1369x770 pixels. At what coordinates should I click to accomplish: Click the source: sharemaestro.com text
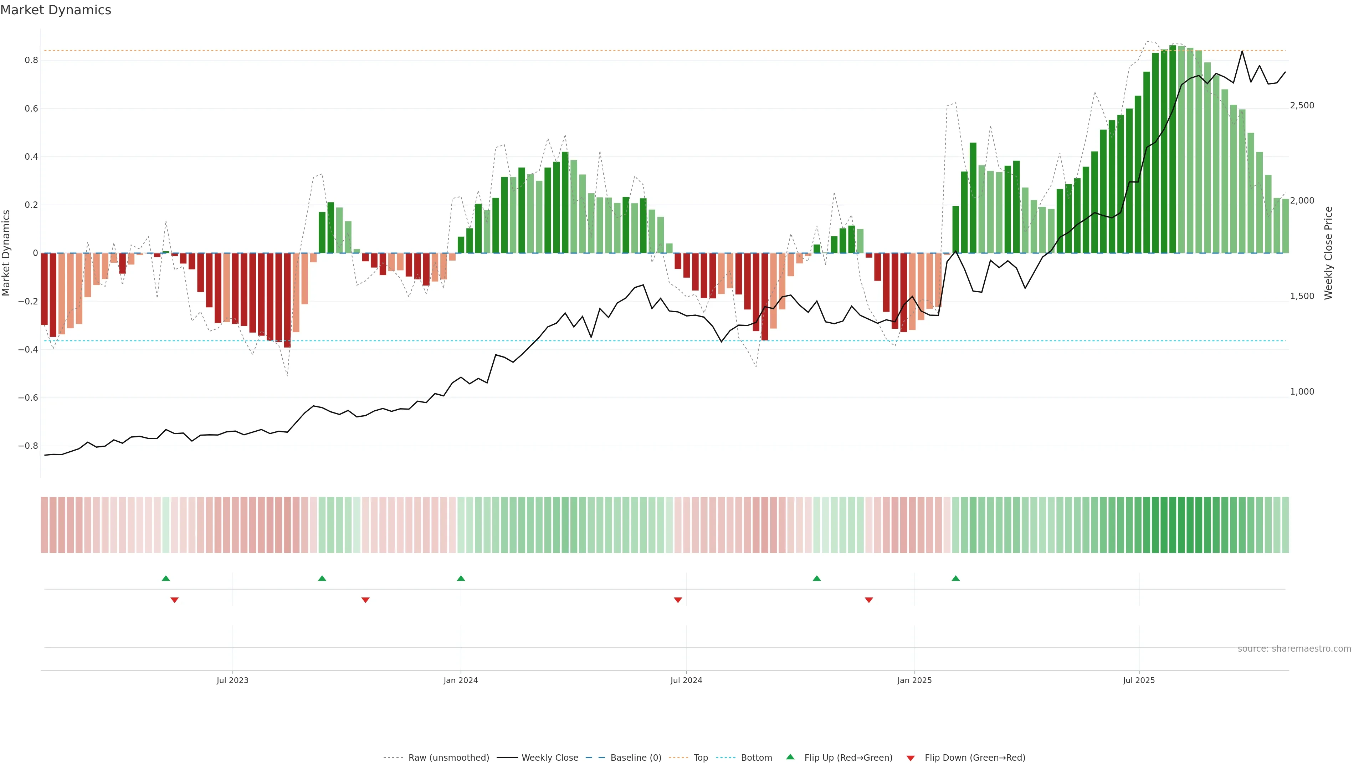pos(1294,648)
